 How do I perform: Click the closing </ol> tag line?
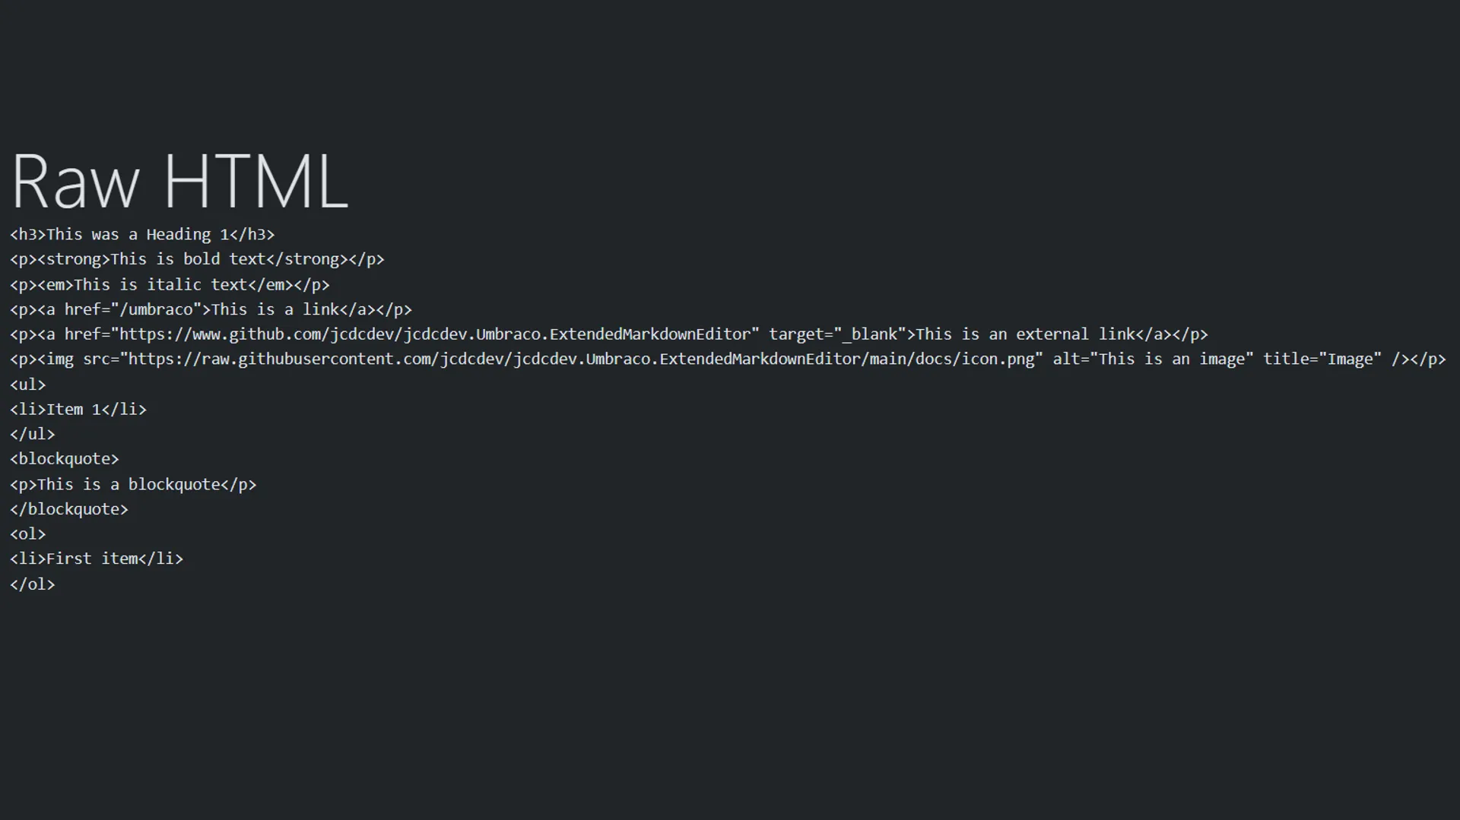(33, 584)
